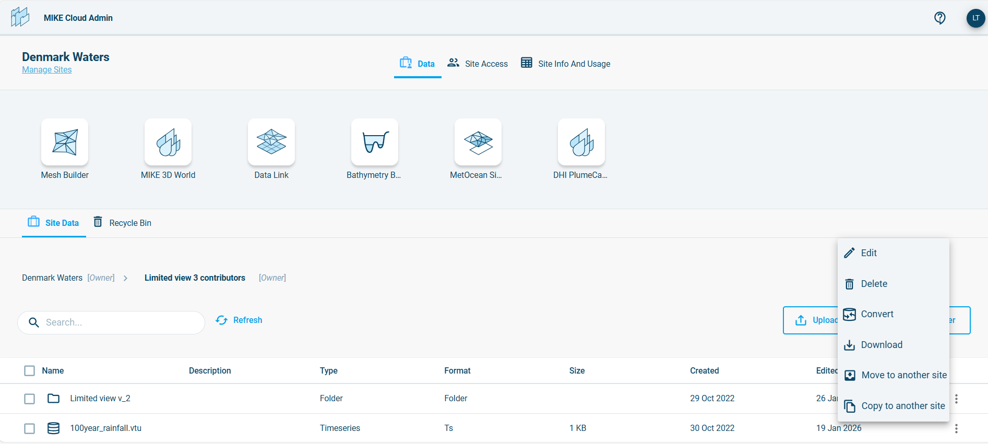Click the help question mark icon

click(x=939, y=18)
